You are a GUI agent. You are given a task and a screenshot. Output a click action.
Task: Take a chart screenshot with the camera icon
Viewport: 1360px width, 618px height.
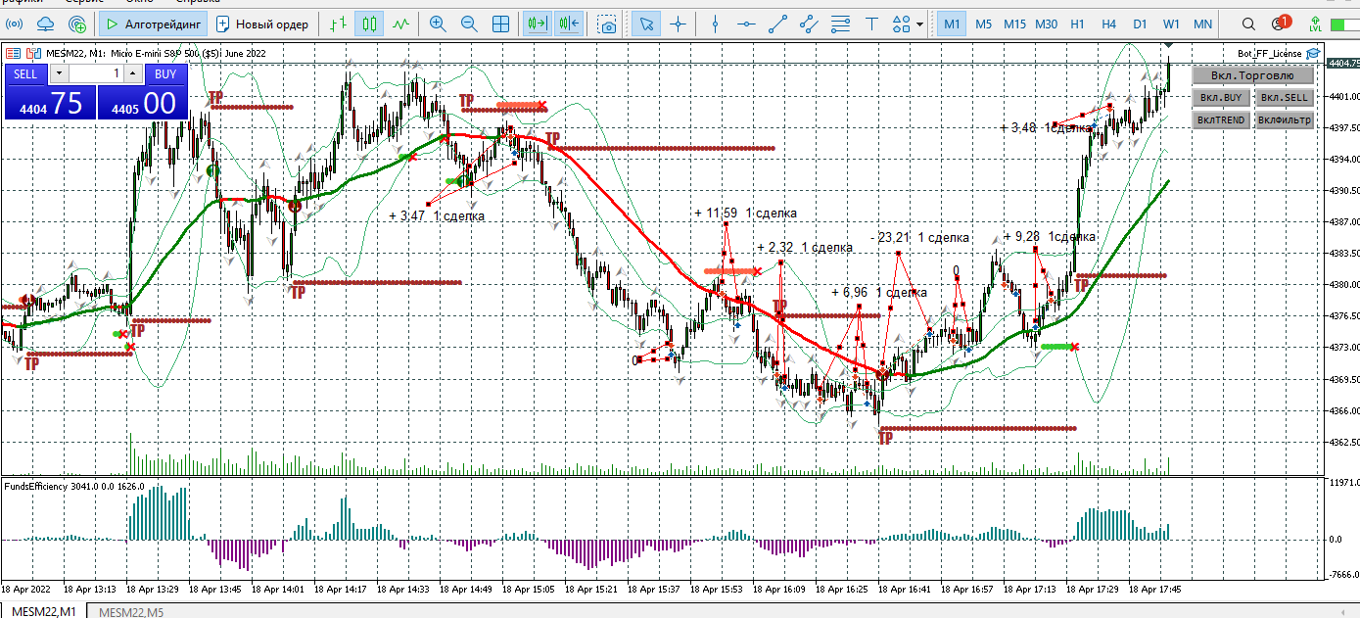[x=608, y=24]
